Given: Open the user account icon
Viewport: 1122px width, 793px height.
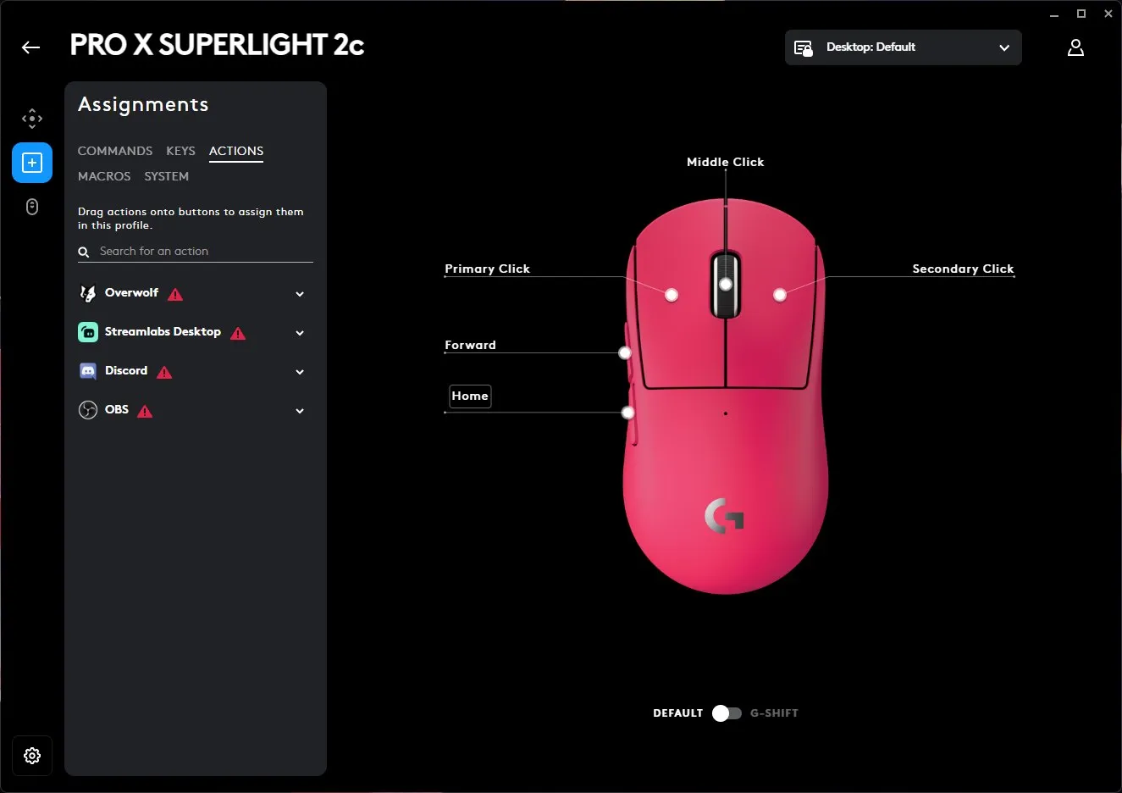Looking at the screenshot, I should click(x=1075, y=47).
